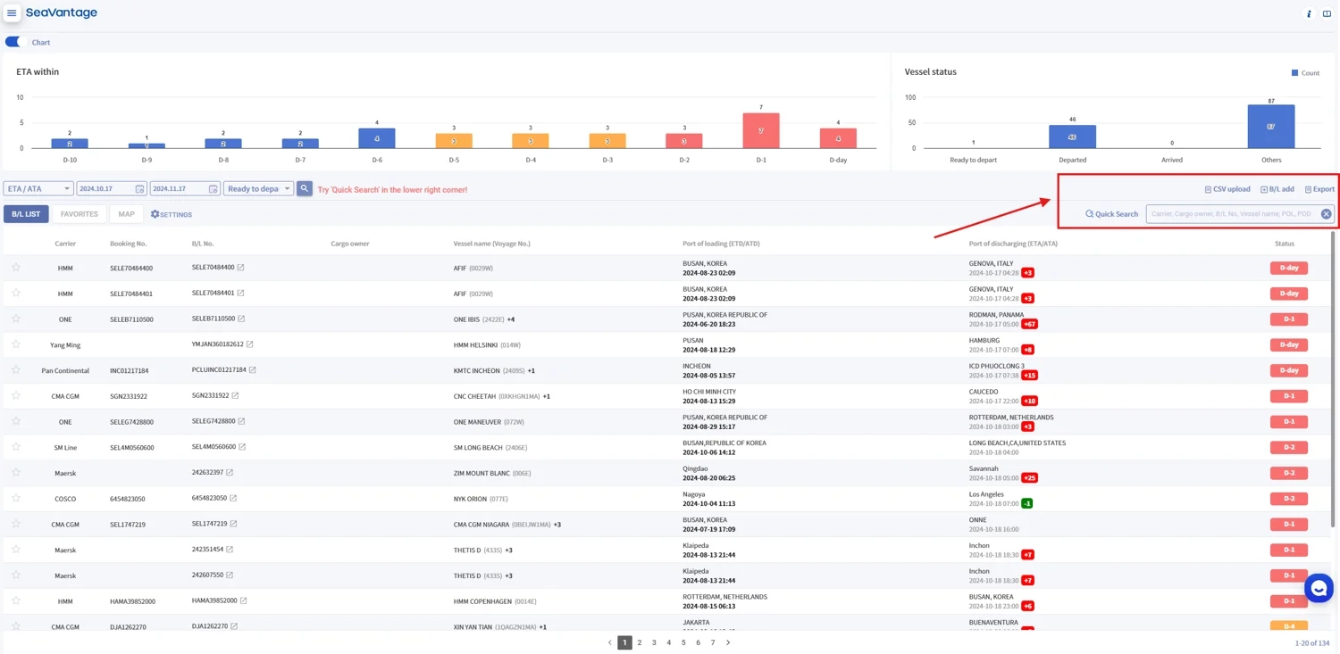Click the Others bar in Vessel status
Image resolution: width=1340 pixels, height=654 pixels.
click(x=1271, y=126)
